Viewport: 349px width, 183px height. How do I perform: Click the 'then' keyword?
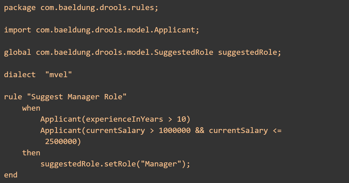point(31,153)
